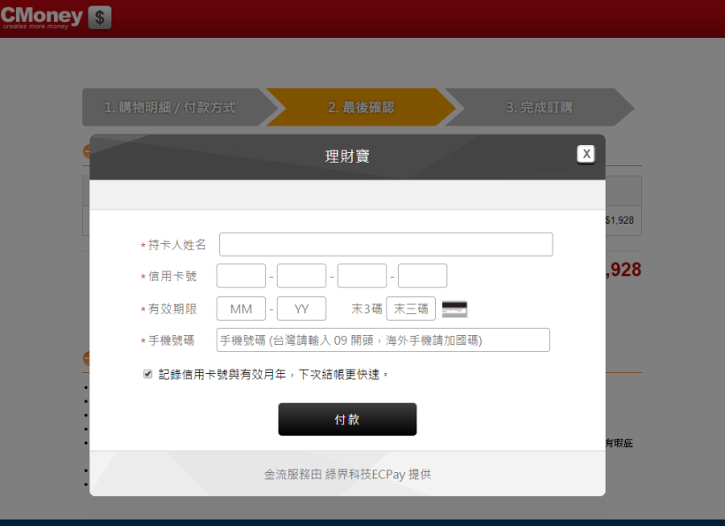Click the CMoney logo in header
Viewport: 725px width, 526px height.
pos(42,18)
